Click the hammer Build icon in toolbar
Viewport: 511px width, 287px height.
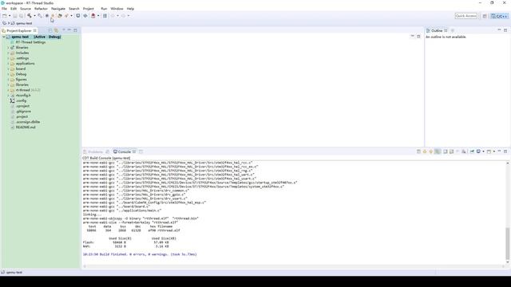[x=30, y=16]
